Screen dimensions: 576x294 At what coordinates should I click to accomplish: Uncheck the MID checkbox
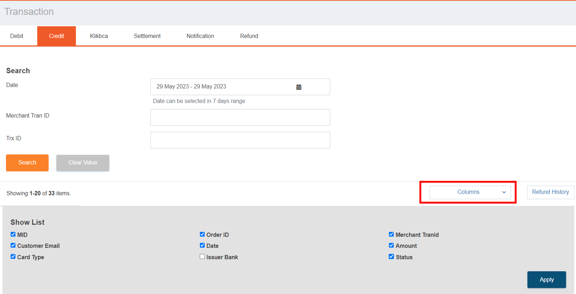point(13,235)
